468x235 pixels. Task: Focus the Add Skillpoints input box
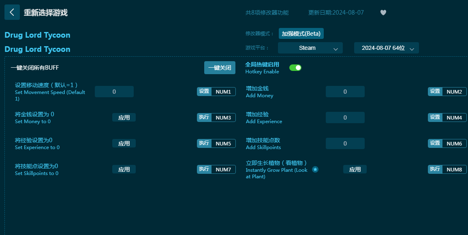coord(345,143)
